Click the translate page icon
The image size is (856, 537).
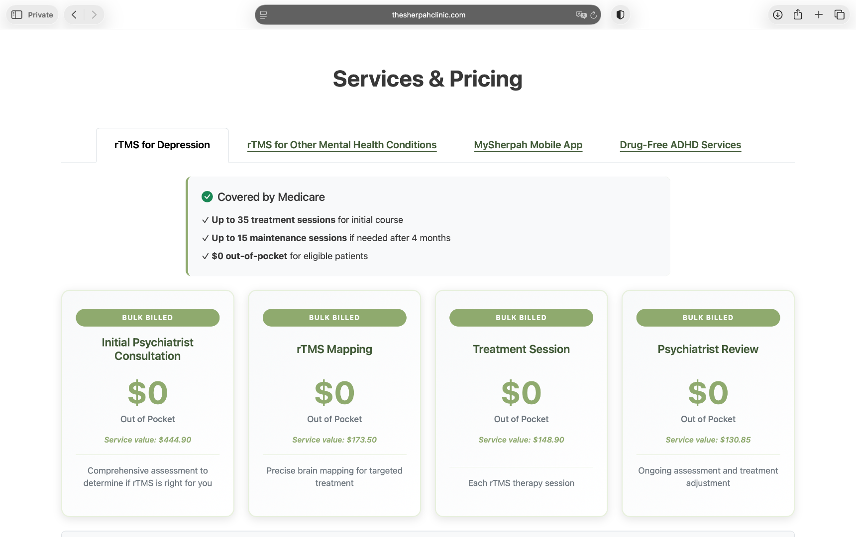(x=580, y=15)
